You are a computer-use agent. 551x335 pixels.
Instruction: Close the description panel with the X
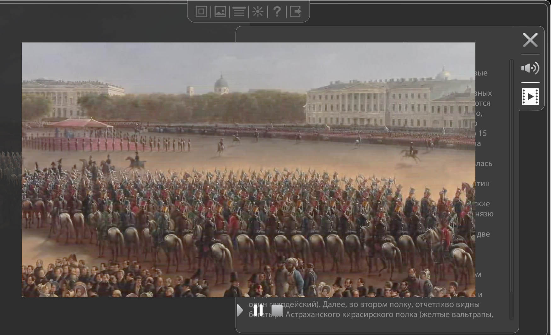530,40
